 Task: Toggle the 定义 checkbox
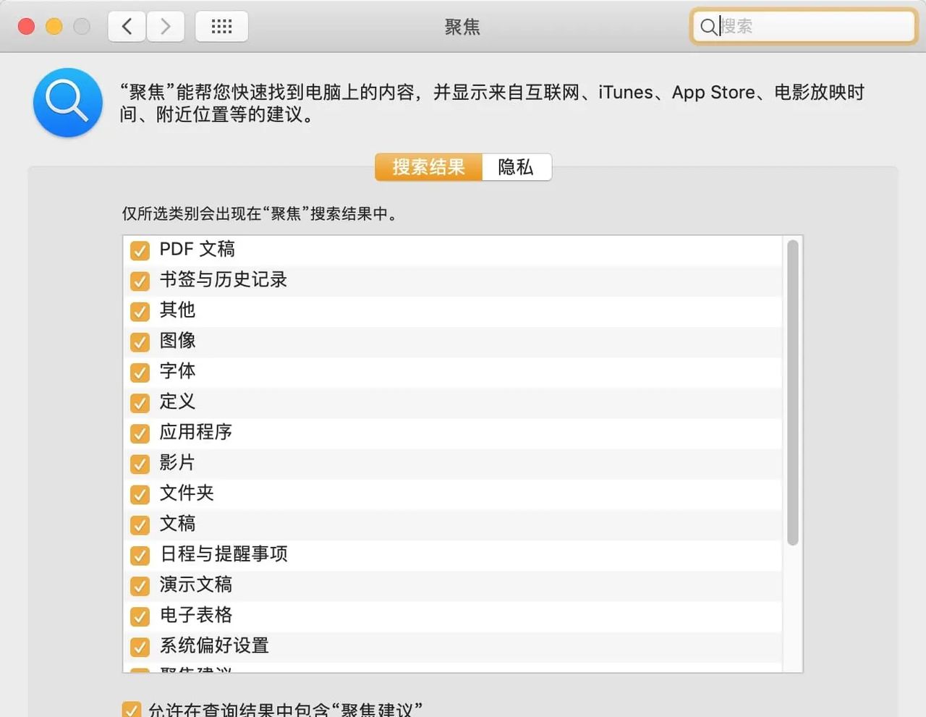point(140,403)
